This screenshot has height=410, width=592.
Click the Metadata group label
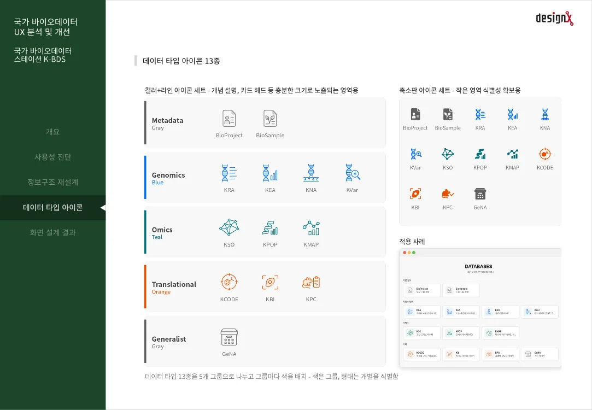(x=168, y=120)
